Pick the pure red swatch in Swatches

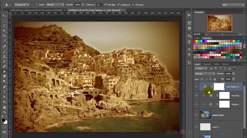point(195,41)
